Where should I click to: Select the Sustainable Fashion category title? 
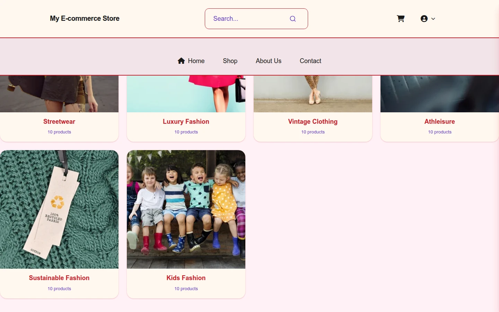pos(59,278)
